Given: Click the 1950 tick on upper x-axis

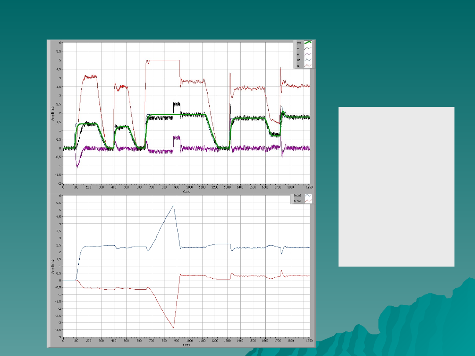Looking at the screenshot, I should 310,188.
